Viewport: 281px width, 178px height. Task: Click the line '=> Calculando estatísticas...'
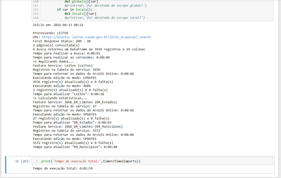tap(60, 98)
